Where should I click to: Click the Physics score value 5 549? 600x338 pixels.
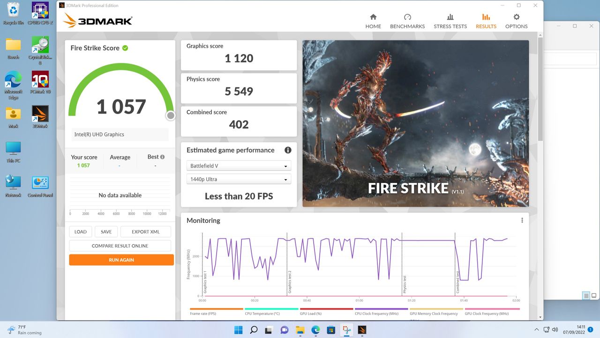[x=239, y=91]
